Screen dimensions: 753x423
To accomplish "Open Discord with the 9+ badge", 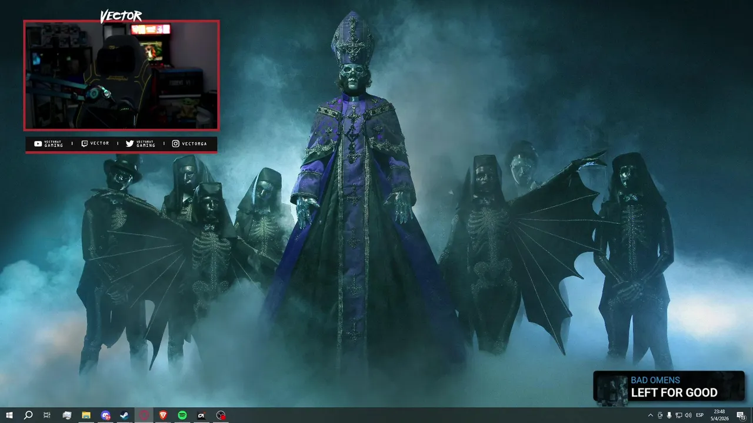I will tap(105, 415).
